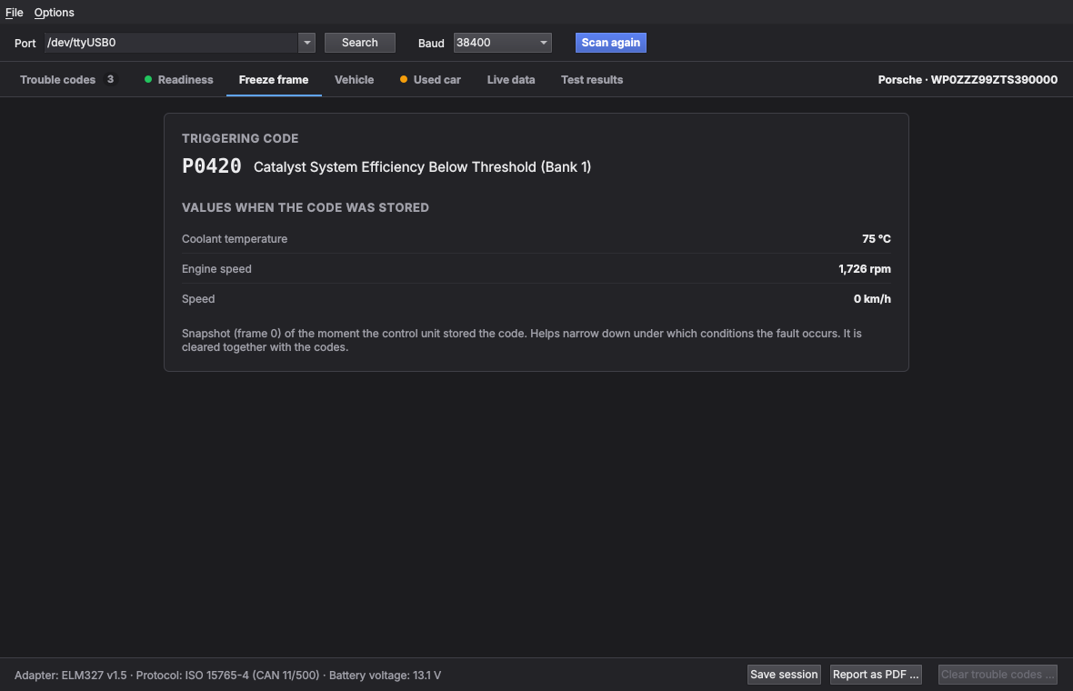Click the Speed row label
Screen dimensions: 1073x691
coord(198,299)
